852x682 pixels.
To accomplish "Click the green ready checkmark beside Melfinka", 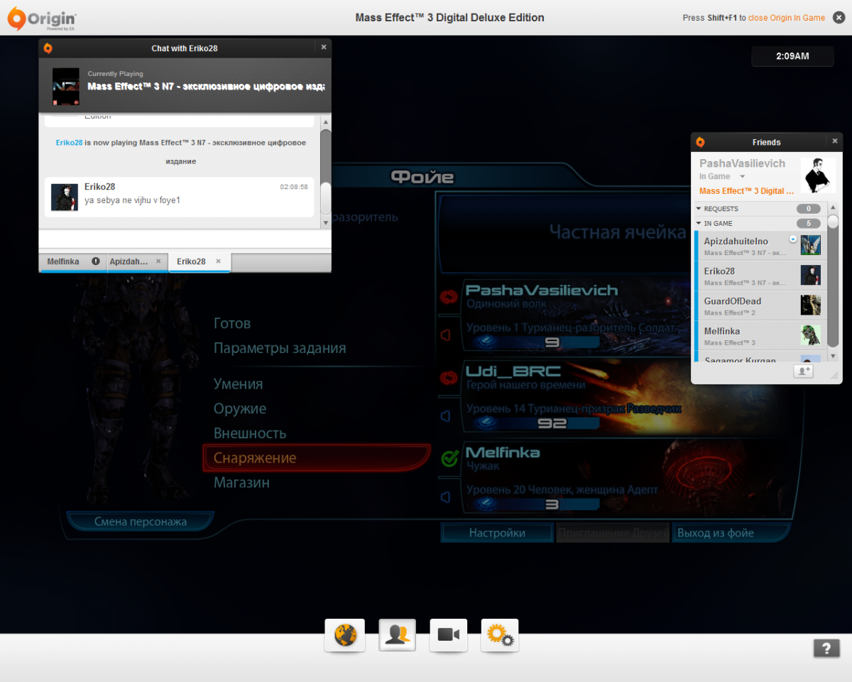I will (x=449, y=459).
